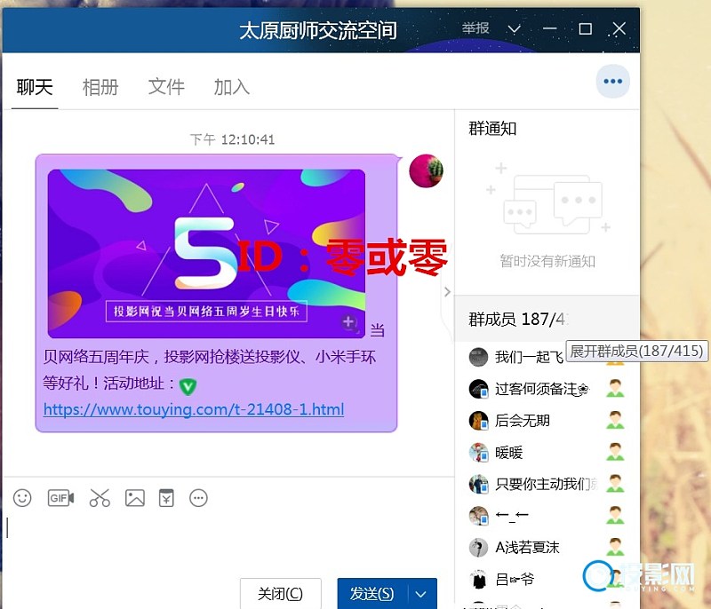Click the 举报 report link
Screen dimensions: 711x609
[x=475, y=28]
